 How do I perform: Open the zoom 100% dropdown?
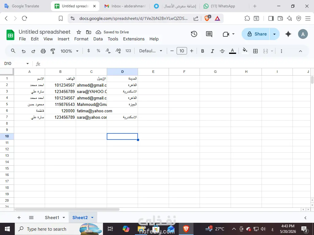[69, 51]
